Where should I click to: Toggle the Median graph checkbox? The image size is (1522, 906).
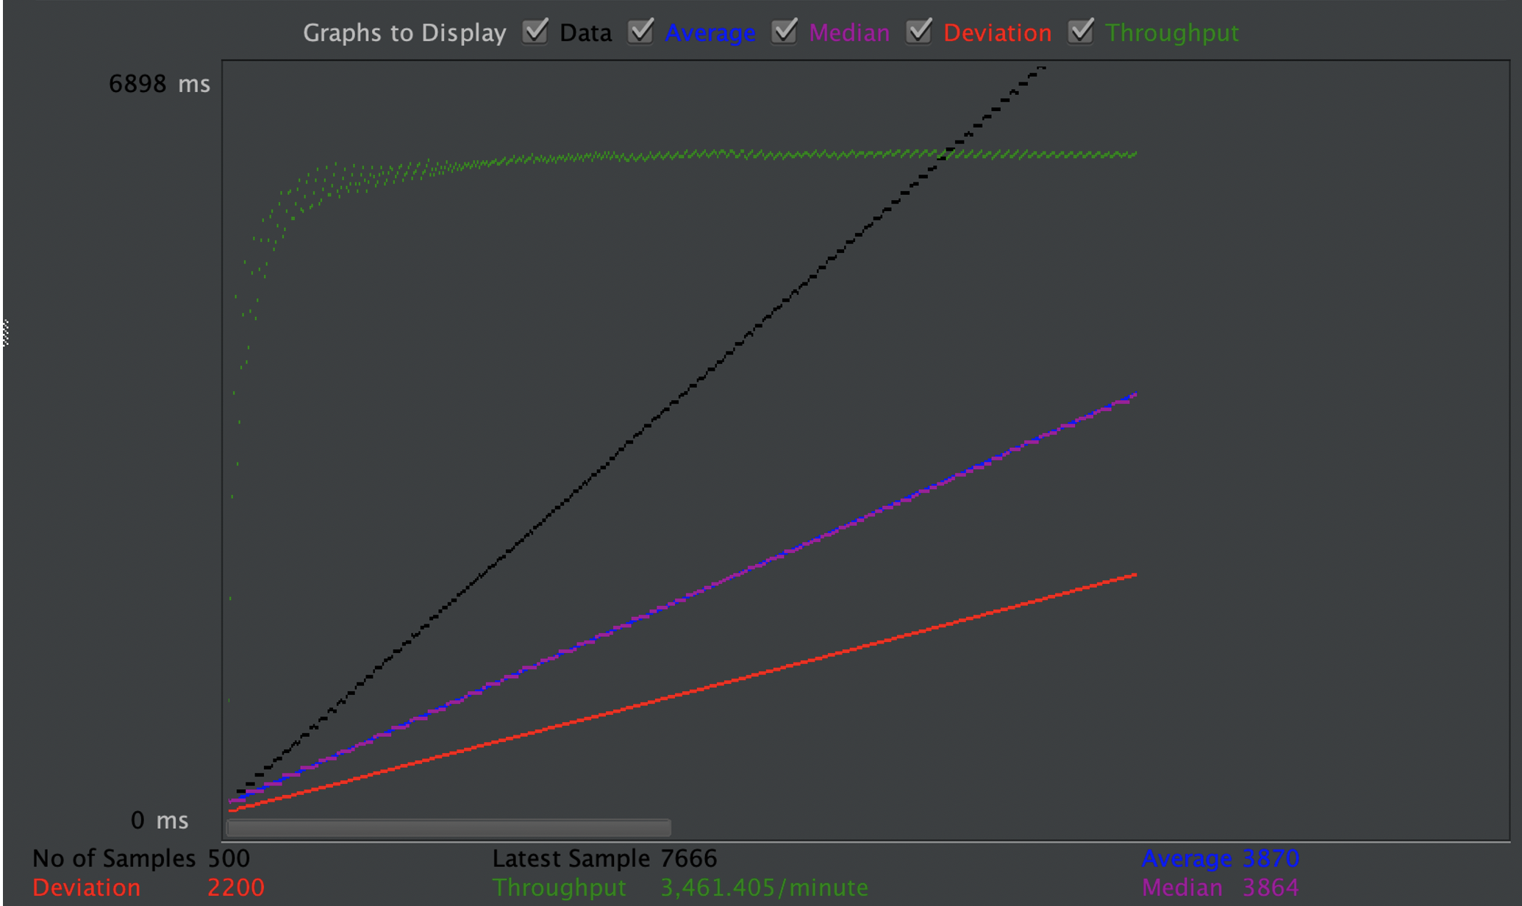pos(785,32)
